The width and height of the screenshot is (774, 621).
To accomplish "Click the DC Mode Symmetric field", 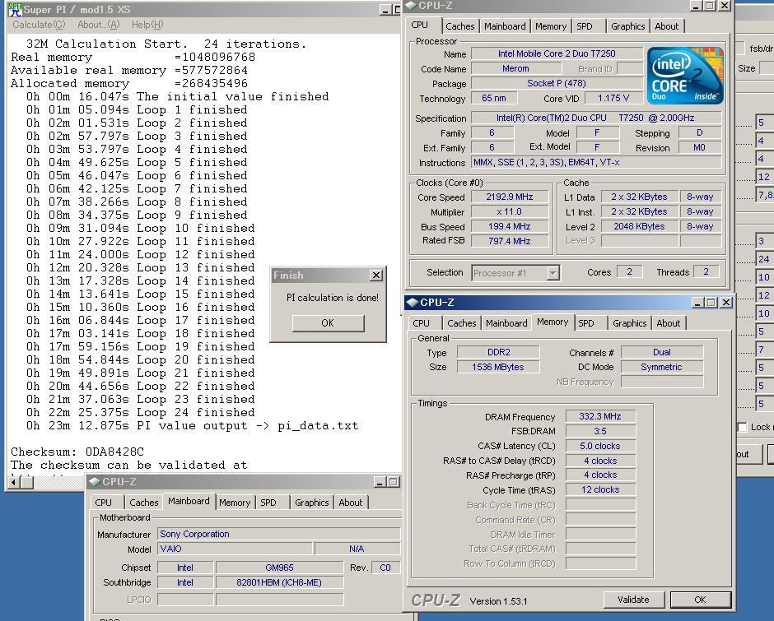I will coord(662,367).
